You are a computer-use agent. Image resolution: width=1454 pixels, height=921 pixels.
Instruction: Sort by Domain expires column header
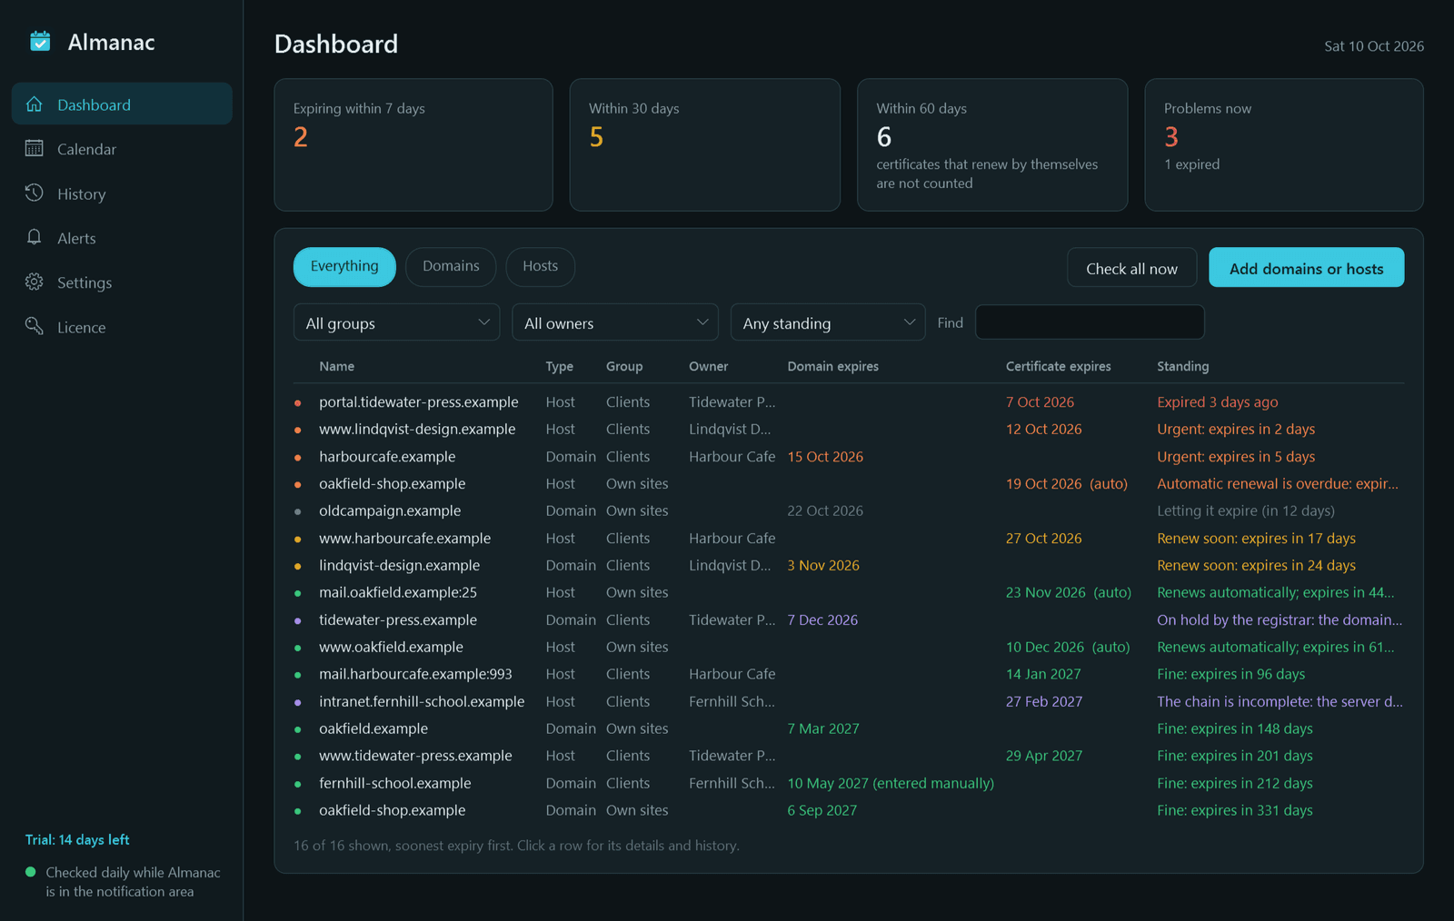[832, 366]
